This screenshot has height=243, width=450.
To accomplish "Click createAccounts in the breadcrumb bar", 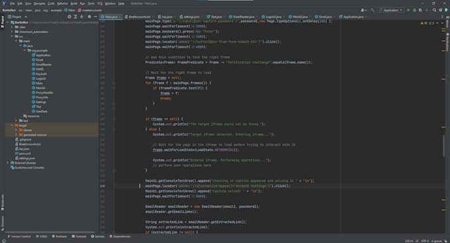I will [90, 11].
